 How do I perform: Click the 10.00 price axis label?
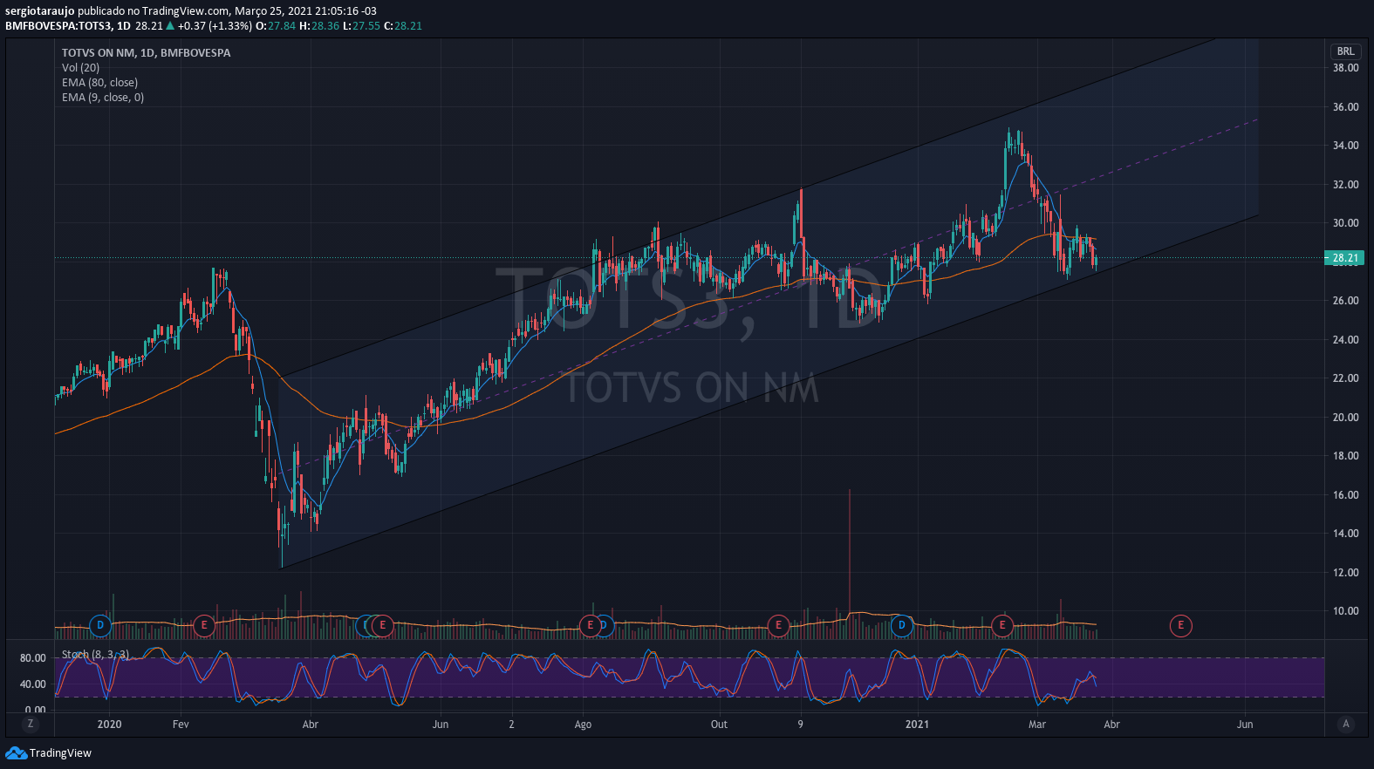(x=1345, y=610)
